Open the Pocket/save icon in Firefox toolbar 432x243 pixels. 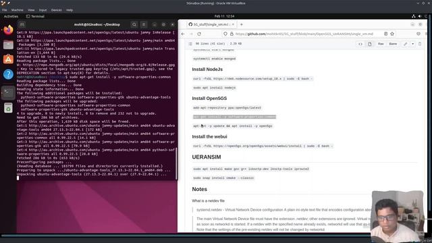418,34
